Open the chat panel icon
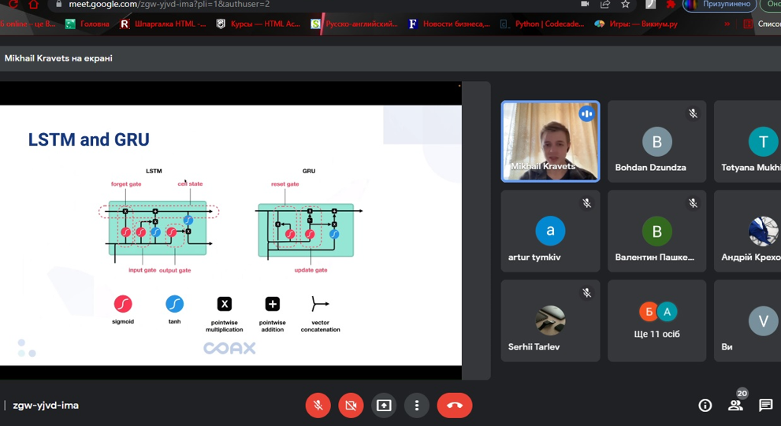The height and width of the screenshot is (426, 781). pyautogui.click(x=765, y=405)
